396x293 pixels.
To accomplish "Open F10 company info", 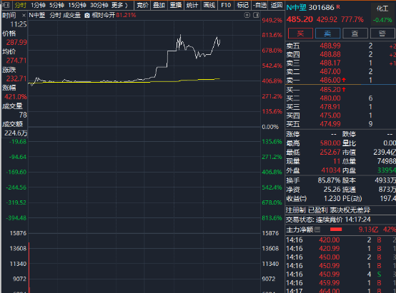I will [226, 5].
